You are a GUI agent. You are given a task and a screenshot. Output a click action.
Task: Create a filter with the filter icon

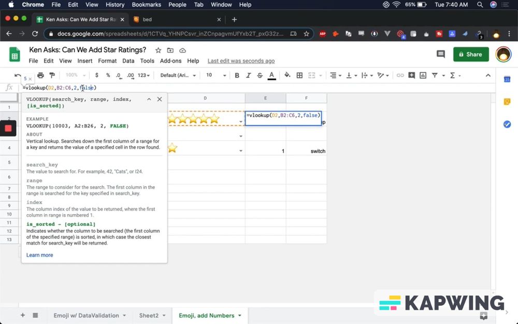click(x=436, y=75)
